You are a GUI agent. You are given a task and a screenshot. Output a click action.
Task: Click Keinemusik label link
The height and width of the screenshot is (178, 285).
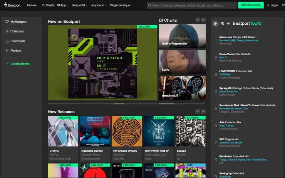pyautogui.click(x=226, y=44)
